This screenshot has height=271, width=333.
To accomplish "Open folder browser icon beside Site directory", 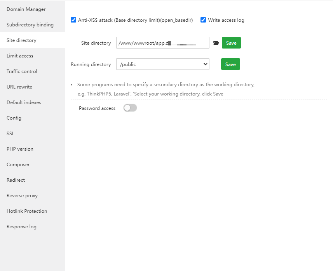I will tap(216, 43).
